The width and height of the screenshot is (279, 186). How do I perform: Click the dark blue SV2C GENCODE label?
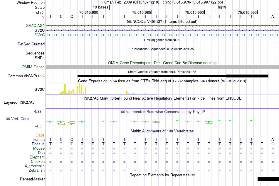(x=40, y=30)
